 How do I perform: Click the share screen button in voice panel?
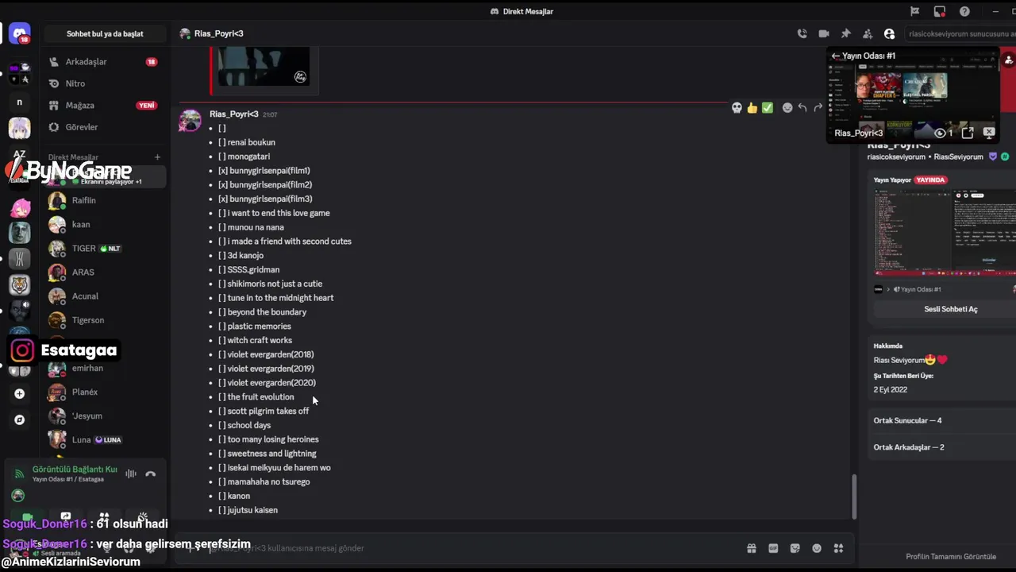tap(66, 516)
